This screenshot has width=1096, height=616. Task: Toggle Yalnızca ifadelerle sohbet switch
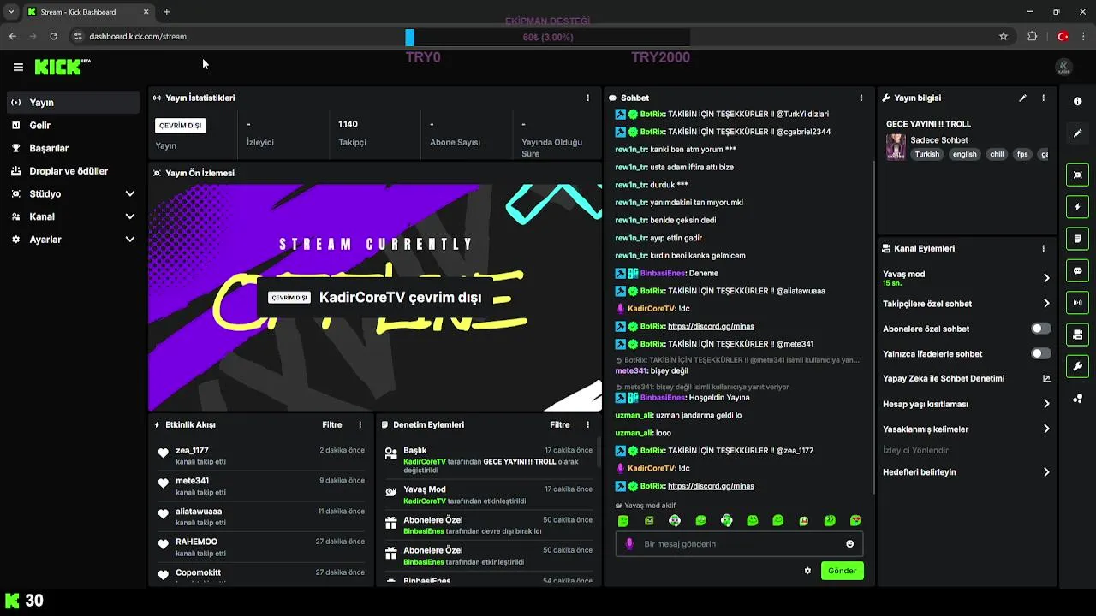(x=1040, y=353)
